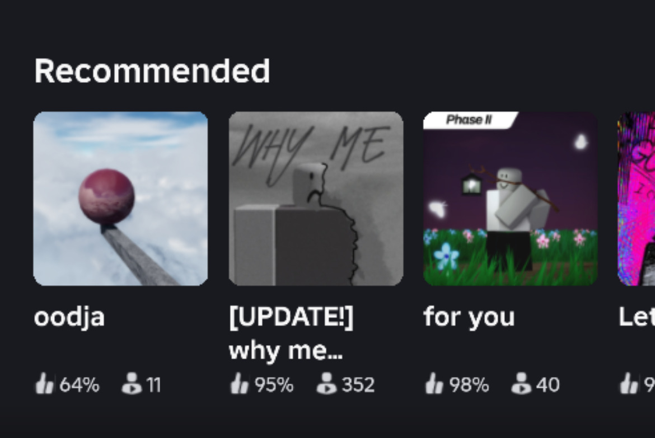Open the Phase II for you thumbnail
655x438 pixels.
tap(511, 199)
